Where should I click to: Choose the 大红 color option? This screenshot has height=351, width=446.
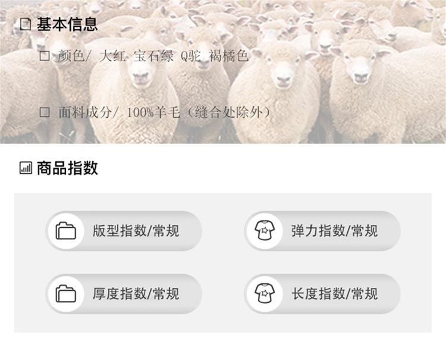[x=112, y=56]
